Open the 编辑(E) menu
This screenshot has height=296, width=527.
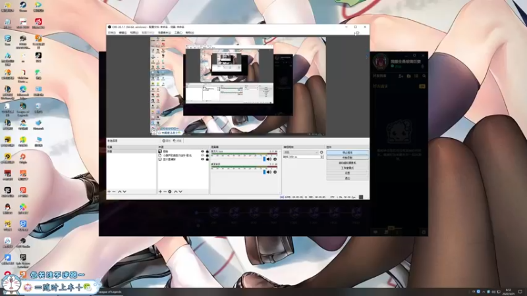123,32
